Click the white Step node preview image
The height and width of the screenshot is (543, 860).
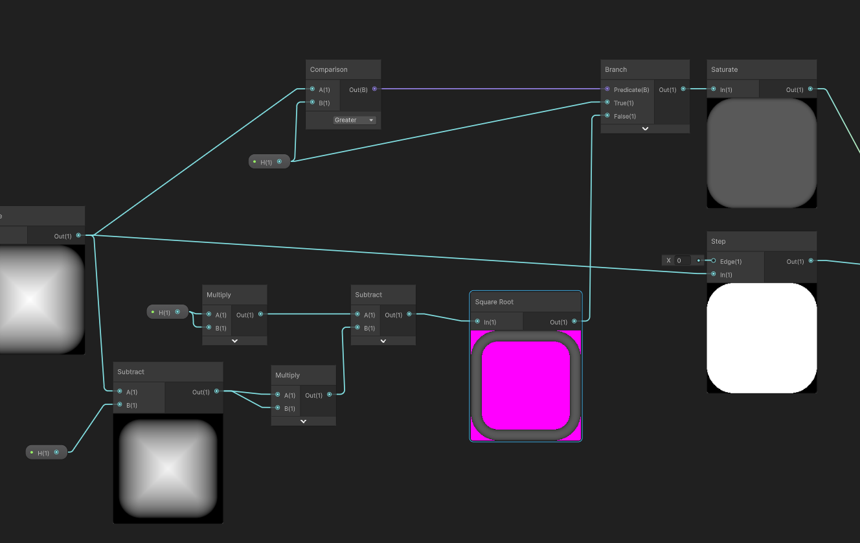click(762, 338)
